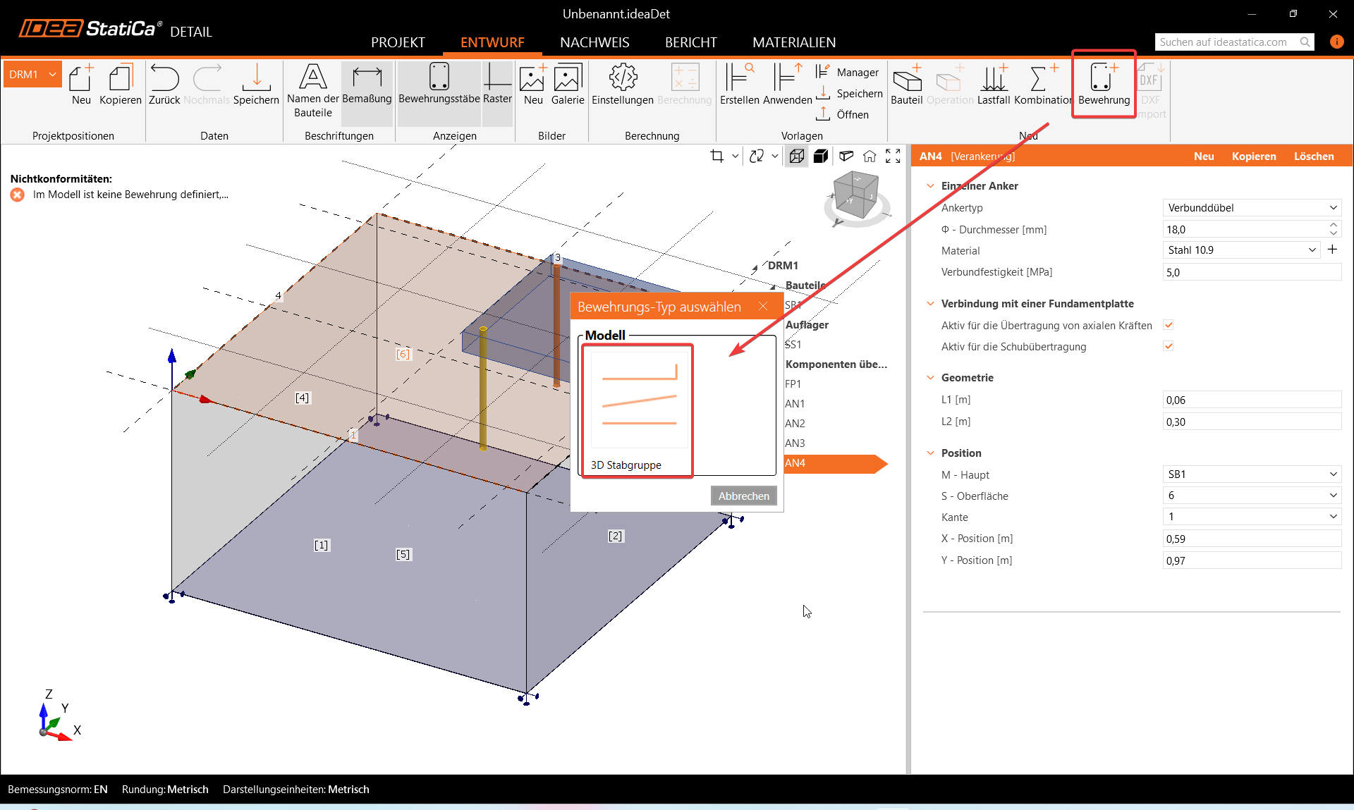Image resolution: width=1354 pixels, height=810 pixels.
Task: Click the Bewehrung add reinforcement icon
Action: point(1104,85)
